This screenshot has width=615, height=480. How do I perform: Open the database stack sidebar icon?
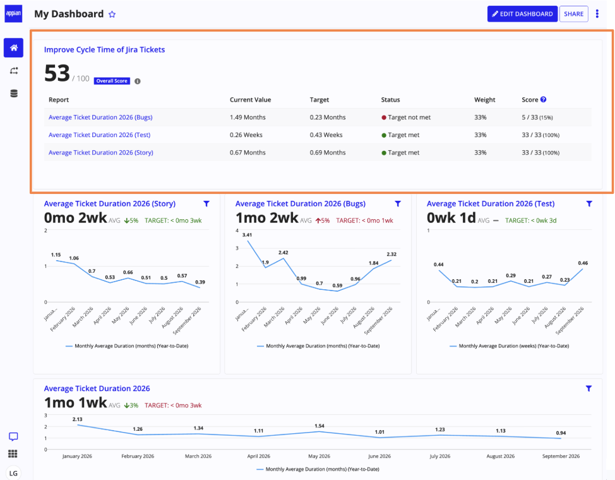[x=14, y=93]
